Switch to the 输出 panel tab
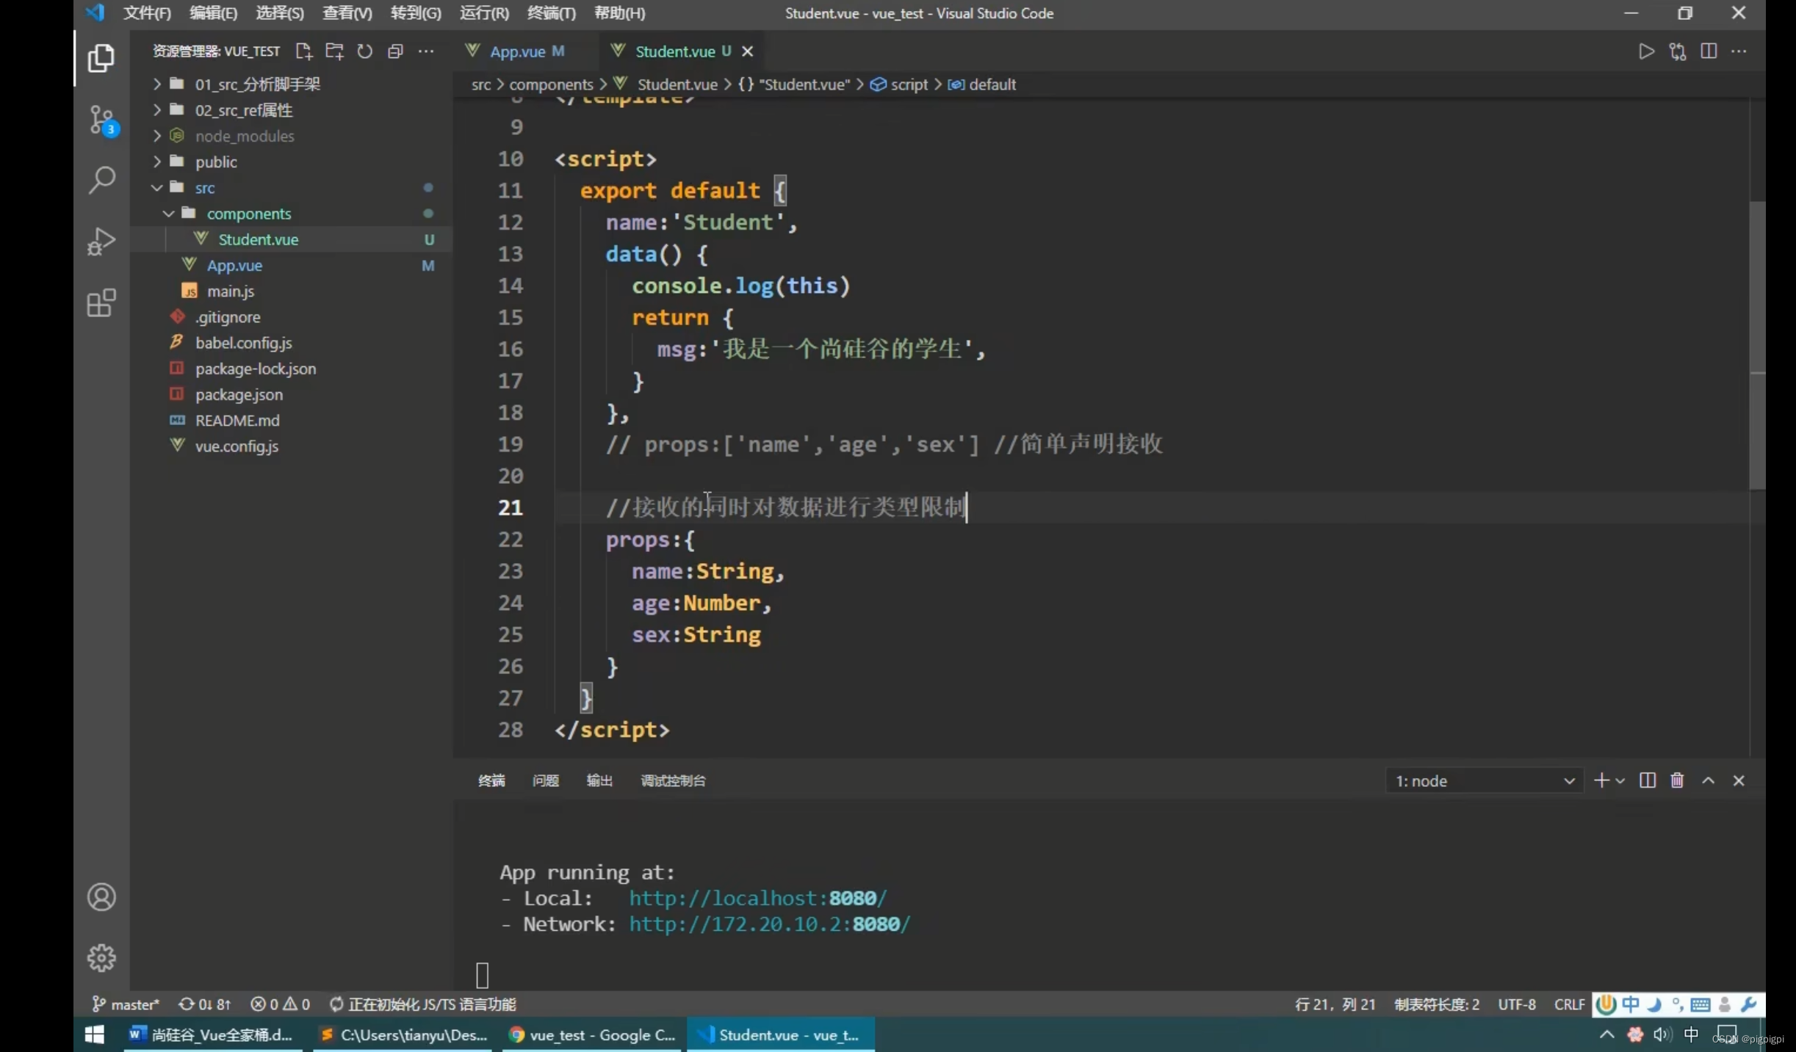This screenshot has height=1052, width=1796. (599, 780)
